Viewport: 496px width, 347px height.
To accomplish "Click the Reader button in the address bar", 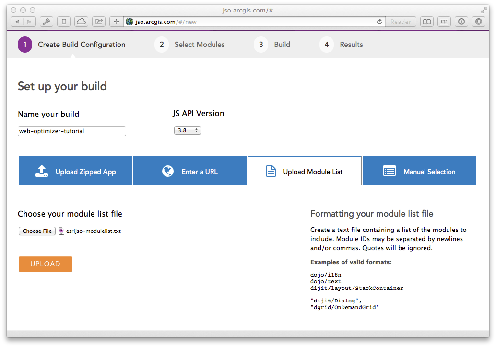I will (x=401, y=22).
